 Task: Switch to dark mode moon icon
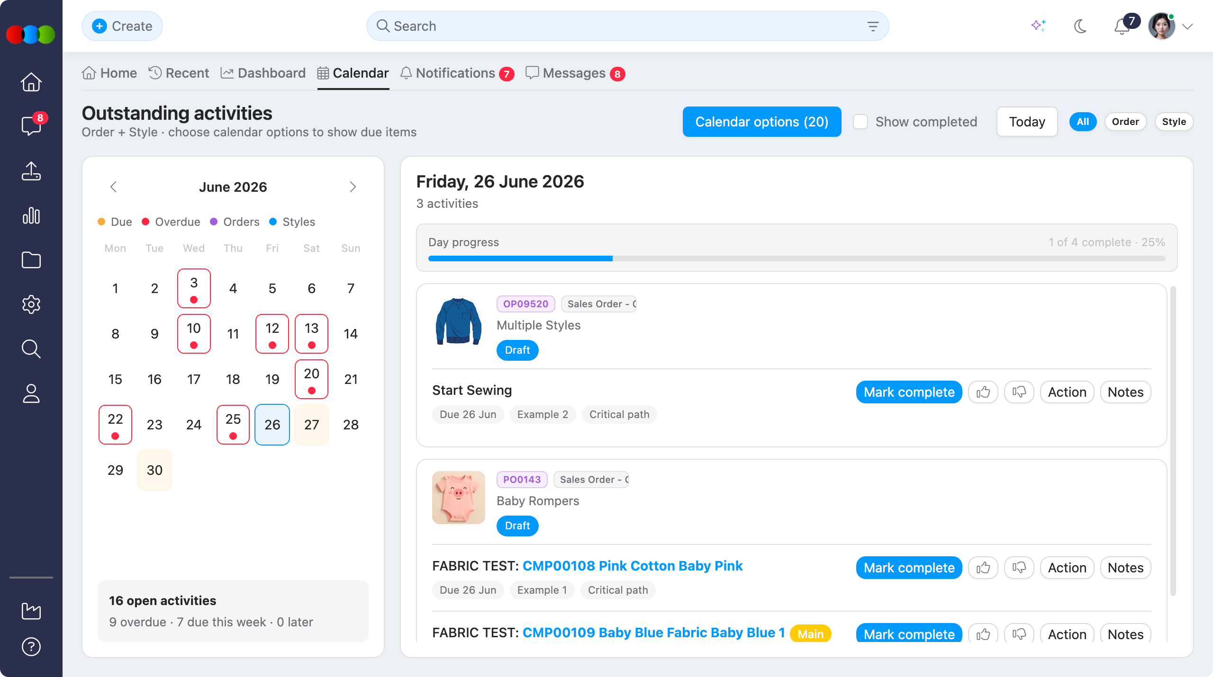1080,26
